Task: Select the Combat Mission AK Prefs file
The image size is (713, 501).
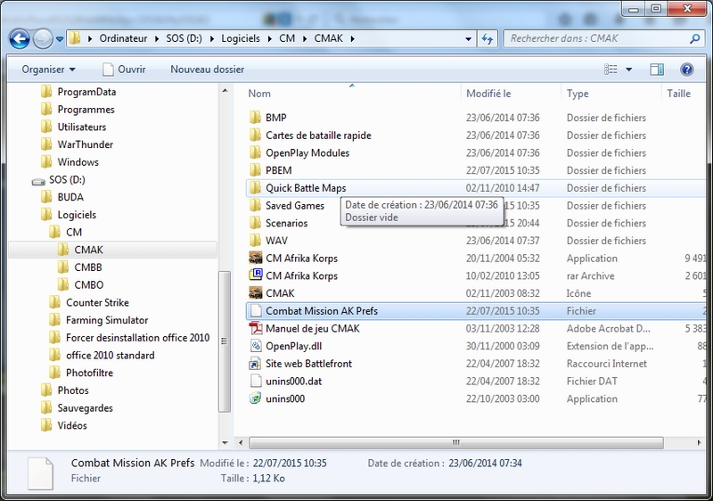Action: (322, 311)
